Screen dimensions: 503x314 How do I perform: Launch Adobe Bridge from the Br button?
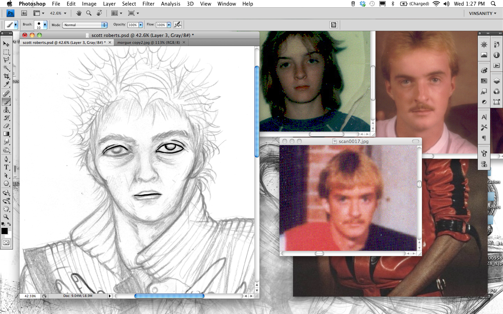coord(24,13)
